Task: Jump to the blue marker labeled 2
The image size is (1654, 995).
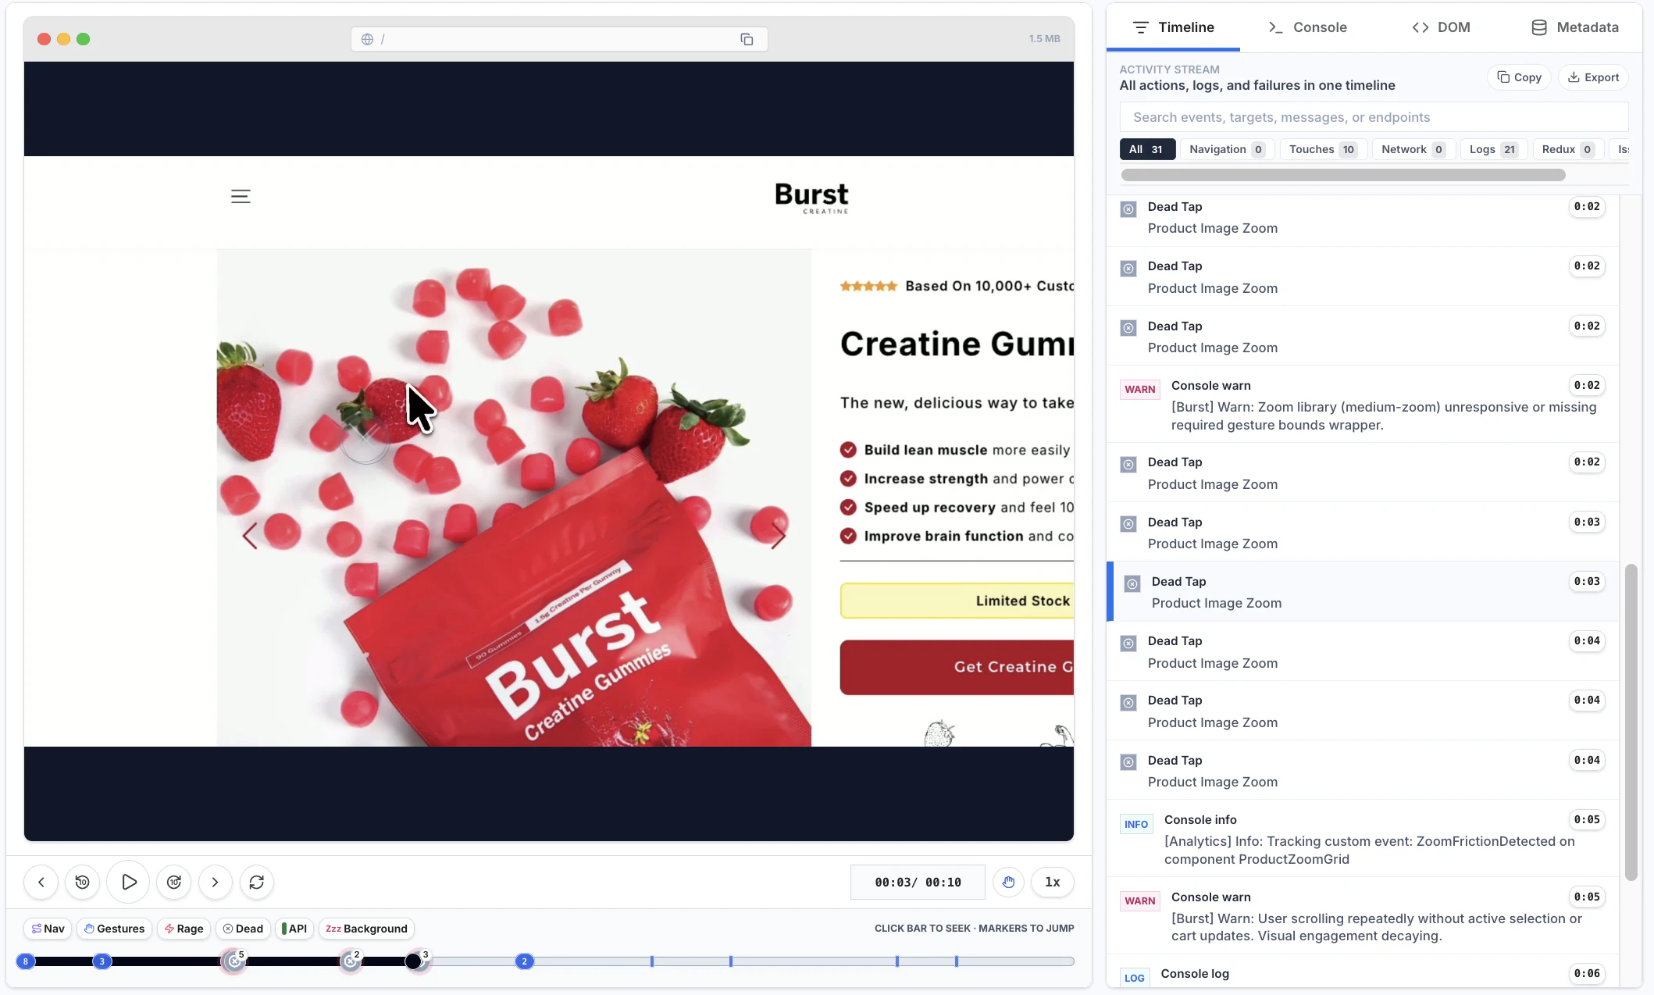Action: [524, 961]
